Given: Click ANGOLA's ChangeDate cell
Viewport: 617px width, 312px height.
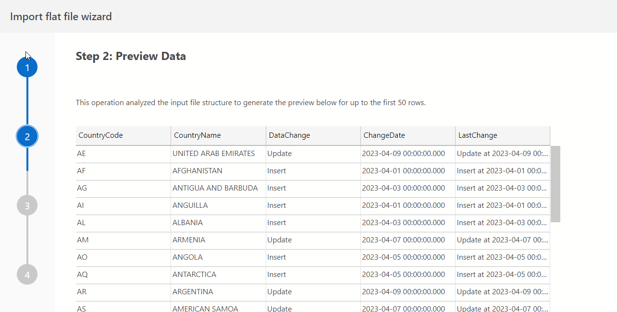Looking at the screenshot, I should click(x=404, y=257).
